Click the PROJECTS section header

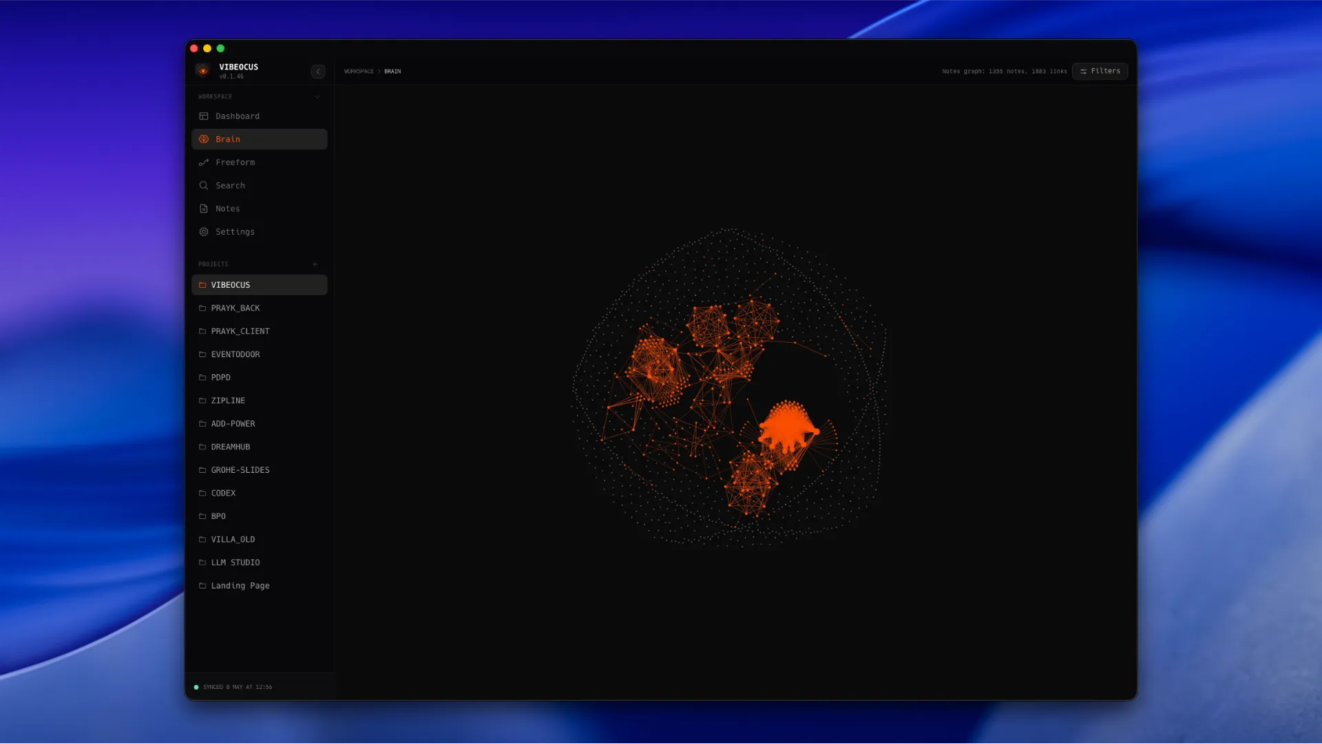tap(213, 264)
